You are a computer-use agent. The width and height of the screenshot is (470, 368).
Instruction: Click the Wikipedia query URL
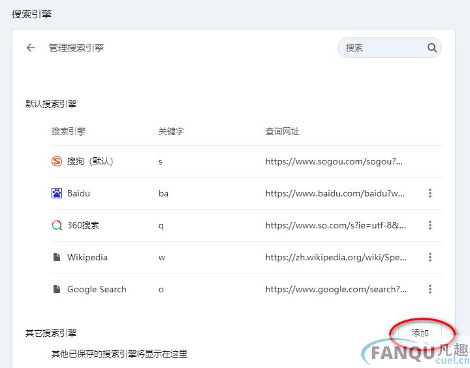[336, 257]
